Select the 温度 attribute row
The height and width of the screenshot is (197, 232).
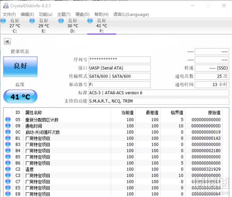coord(113,169)
